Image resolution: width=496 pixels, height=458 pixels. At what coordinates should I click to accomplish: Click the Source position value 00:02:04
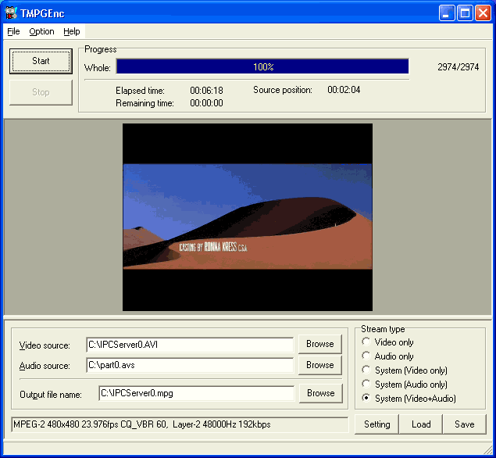click(344, 90)
